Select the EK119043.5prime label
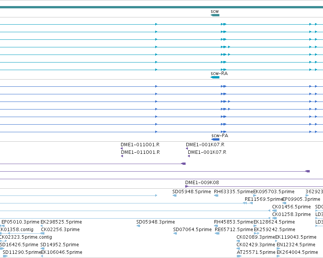The width and height of the screenshot is (323, 258). (296, 237)
